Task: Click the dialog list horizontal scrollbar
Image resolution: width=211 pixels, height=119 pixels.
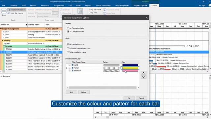Action: click(x=103, y=88)
